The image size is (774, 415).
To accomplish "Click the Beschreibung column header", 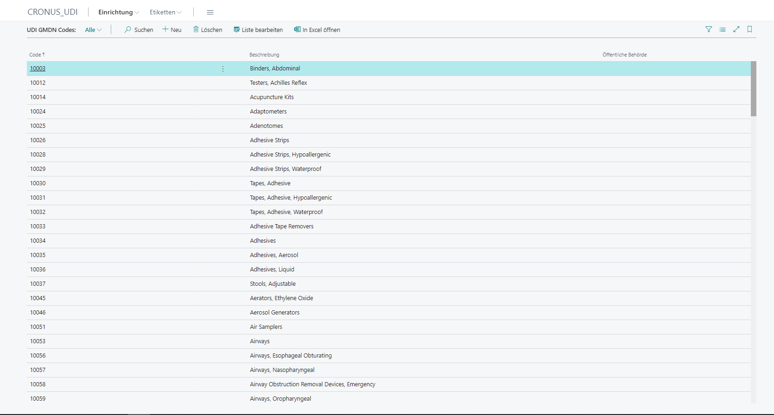I will tap(264, 55).
